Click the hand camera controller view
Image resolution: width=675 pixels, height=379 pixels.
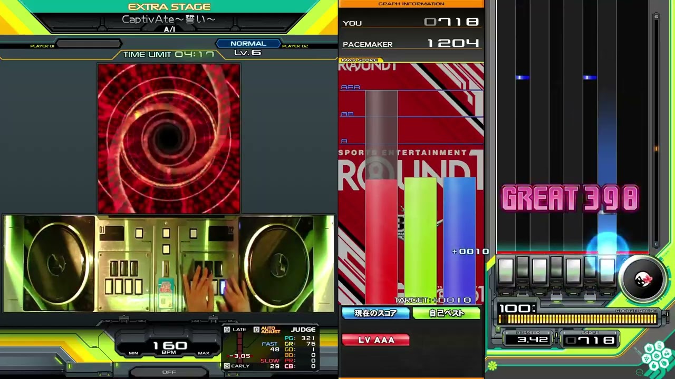point(169,264)
